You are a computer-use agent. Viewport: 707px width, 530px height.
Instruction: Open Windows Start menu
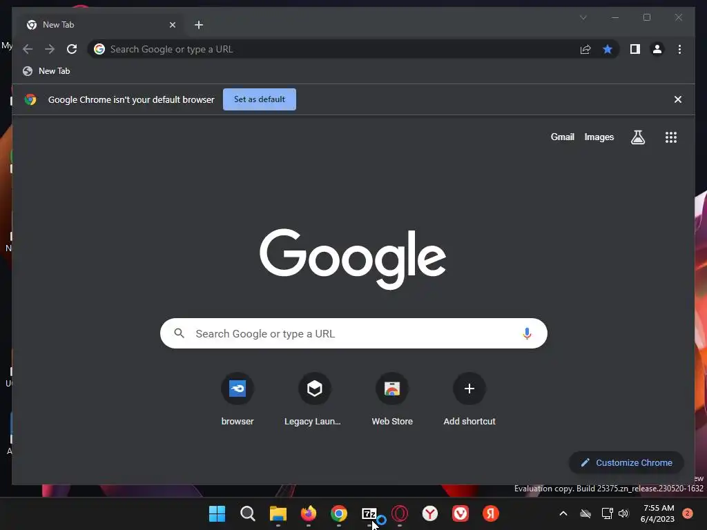pos(217,513)
